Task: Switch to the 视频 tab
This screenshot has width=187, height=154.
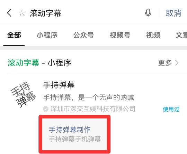Action: (153, 35)
